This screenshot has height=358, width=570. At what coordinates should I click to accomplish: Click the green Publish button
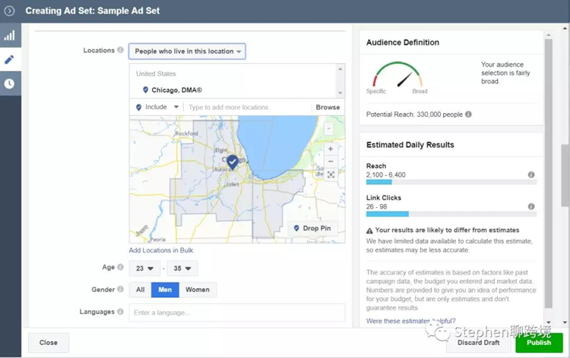[539, 343]
